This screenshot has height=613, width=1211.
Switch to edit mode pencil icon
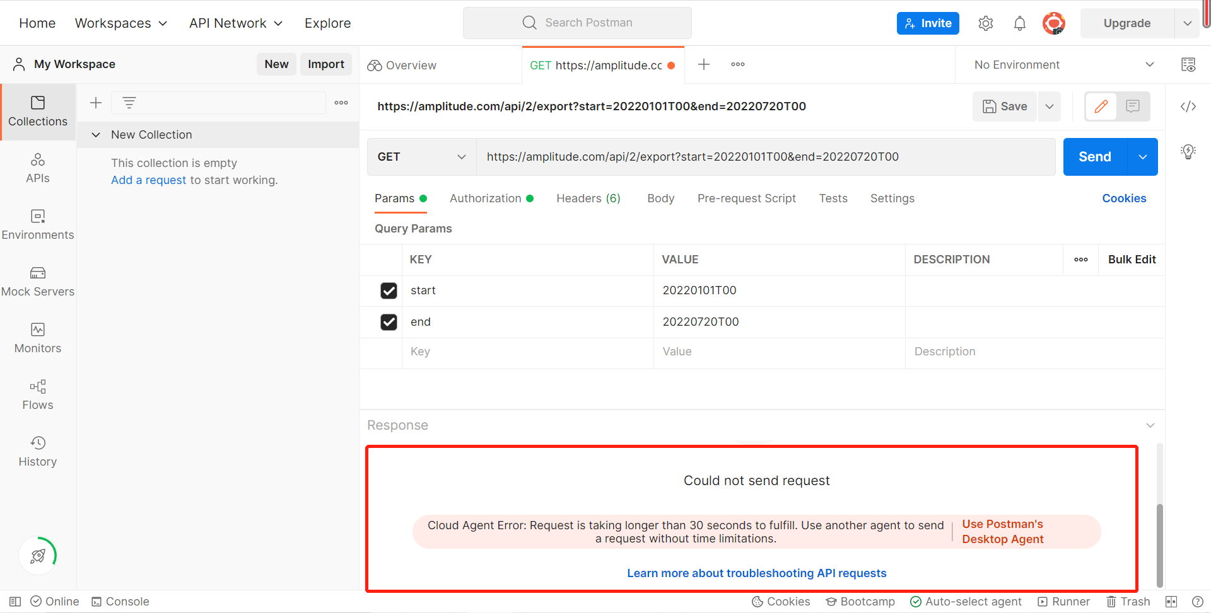[1101, 106]
